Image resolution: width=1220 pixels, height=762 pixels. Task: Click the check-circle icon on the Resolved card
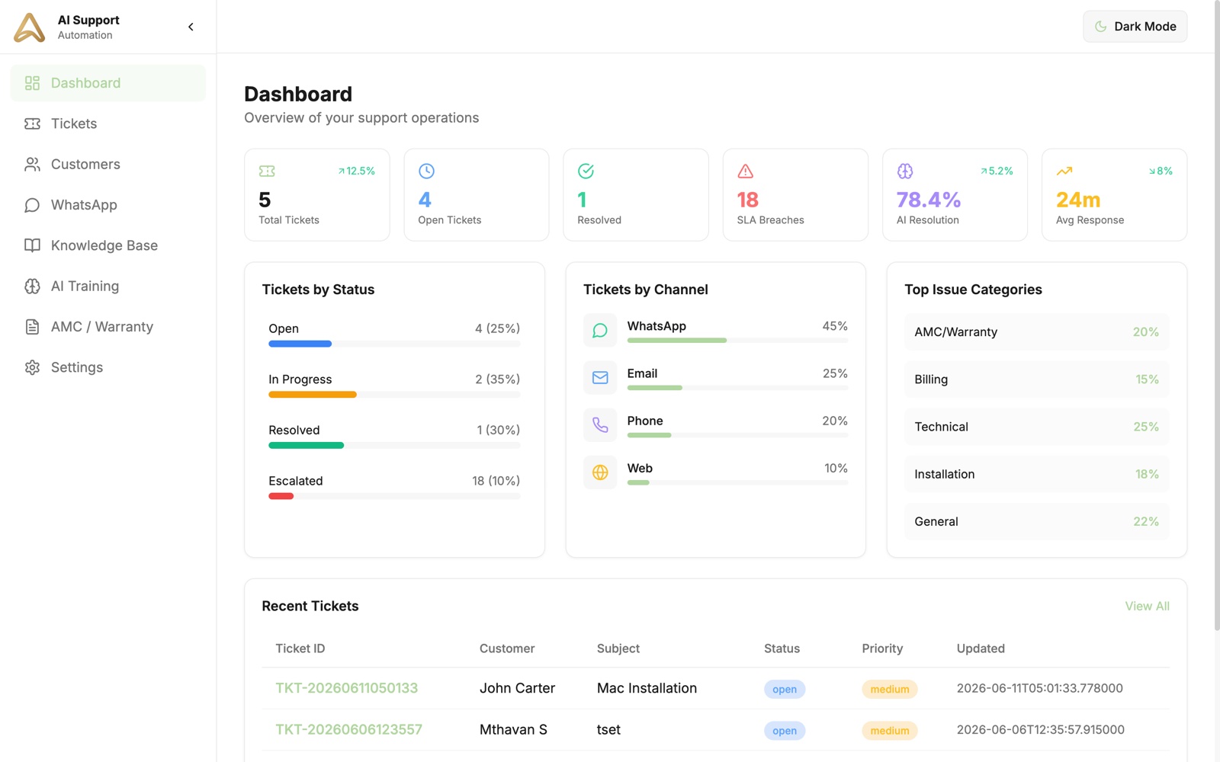tap(586, 171)
